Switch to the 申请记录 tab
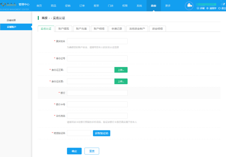The height and width of the screenshot is (157, 226). point(117,29)
